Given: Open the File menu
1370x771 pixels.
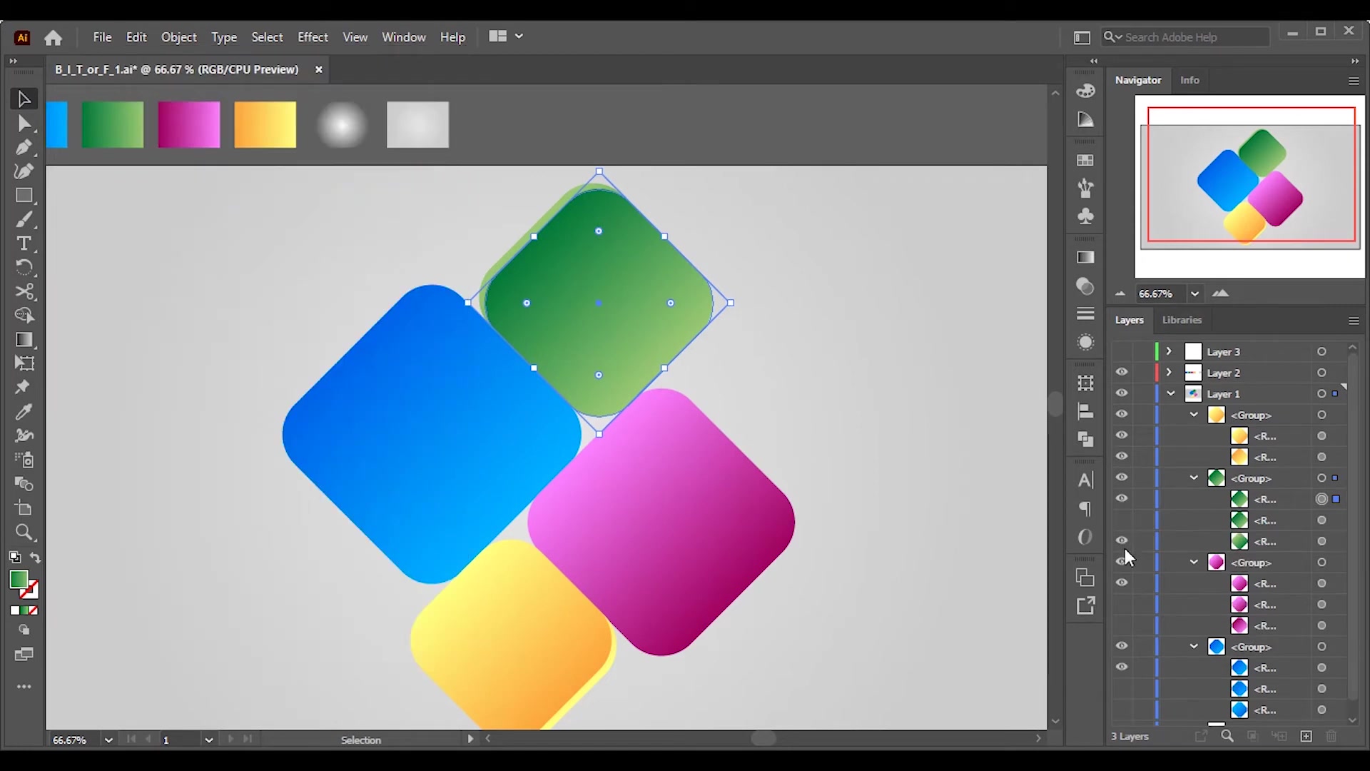Looking at the screenshot, I should 102,37.
